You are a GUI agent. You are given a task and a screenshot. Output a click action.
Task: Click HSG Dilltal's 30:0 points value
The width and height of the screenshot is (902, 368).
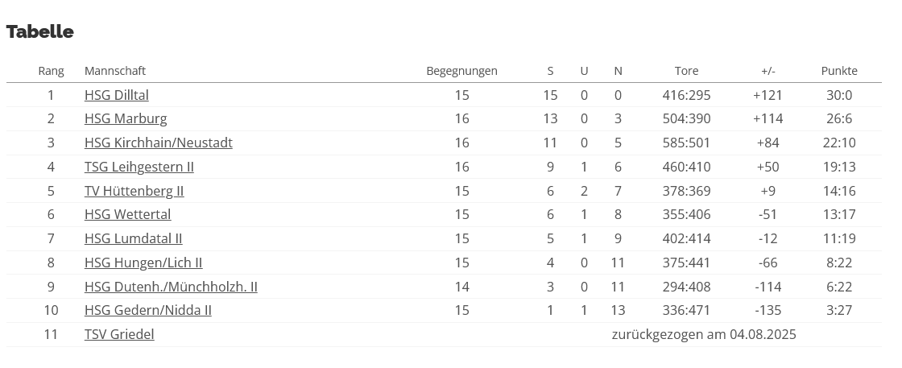839,95
